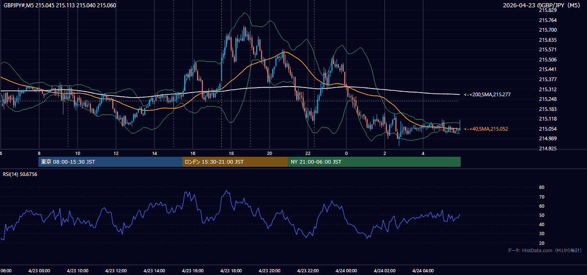This screenshot has height=275, width=587.
Task: Click hour label 14 on price chart axis
Action: pyautogui.click(x=154, y=153)
